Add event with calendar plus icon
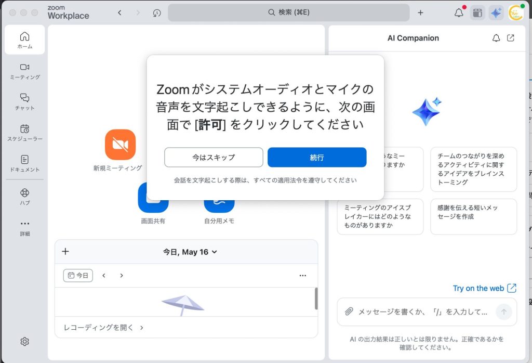Screen dimensions: 532x363 point(65,251)
